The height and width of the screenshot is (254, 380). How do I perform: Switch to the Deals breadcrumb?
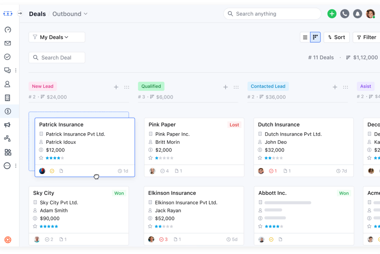tap(37, 14)
